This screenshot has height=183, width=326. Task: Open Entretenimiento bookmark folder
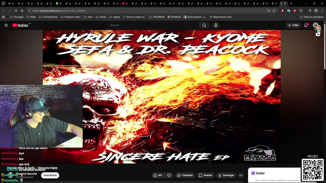(x=48, y=17)
